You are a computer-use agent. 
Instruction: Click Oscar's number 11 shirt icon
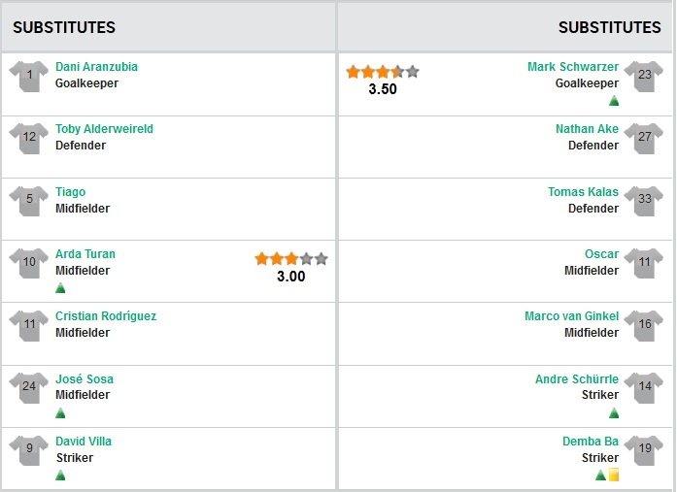(x=645, y=262)
